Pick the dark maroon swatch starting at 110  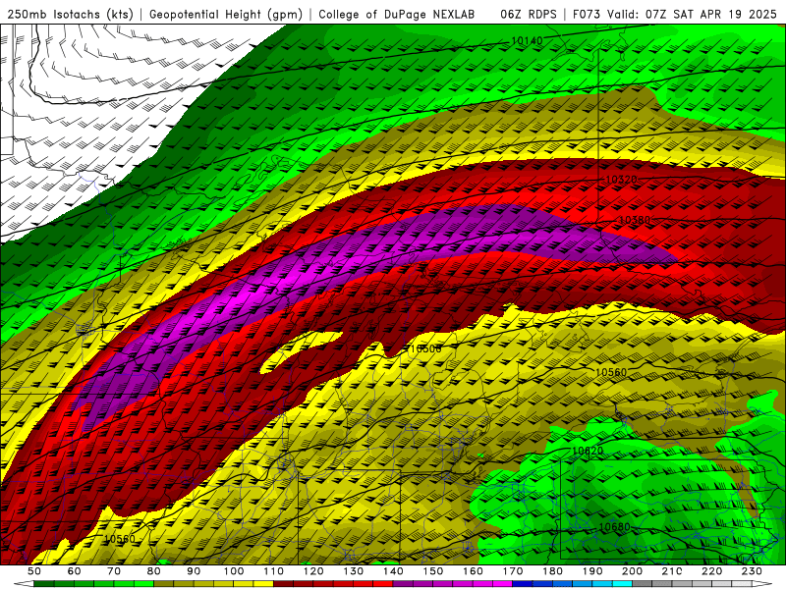pyautogui.click(x=283, y=584)
